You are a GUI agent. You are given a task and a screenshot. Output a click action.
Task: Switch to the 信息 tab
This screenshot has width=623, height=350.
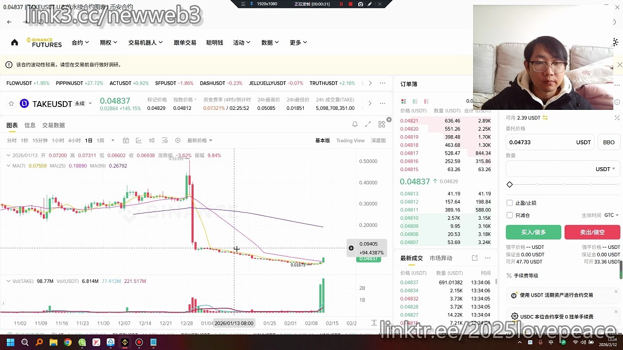[x=30, y=125]
